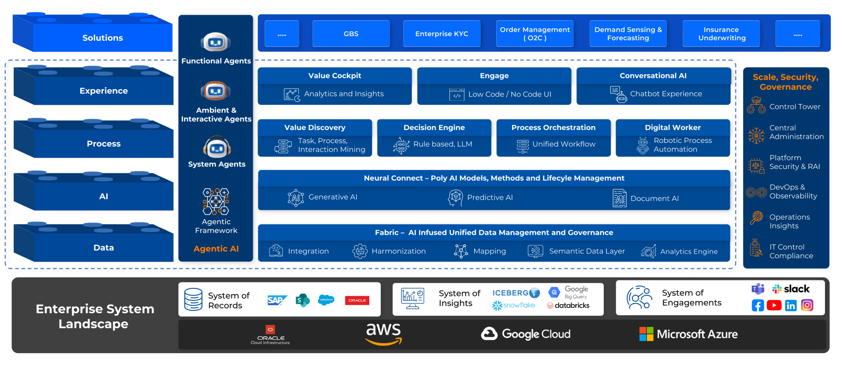Select the Semantic Data Layer icon
The image size is (842, 365).
coord(535,251)
